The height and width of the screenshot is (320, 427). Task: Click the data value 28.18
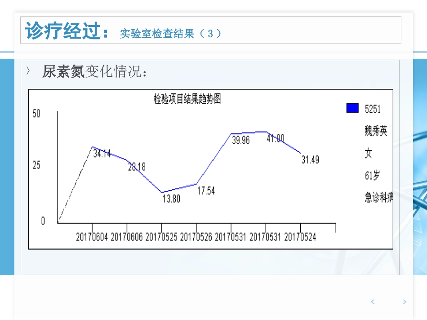tap(137, 167)
